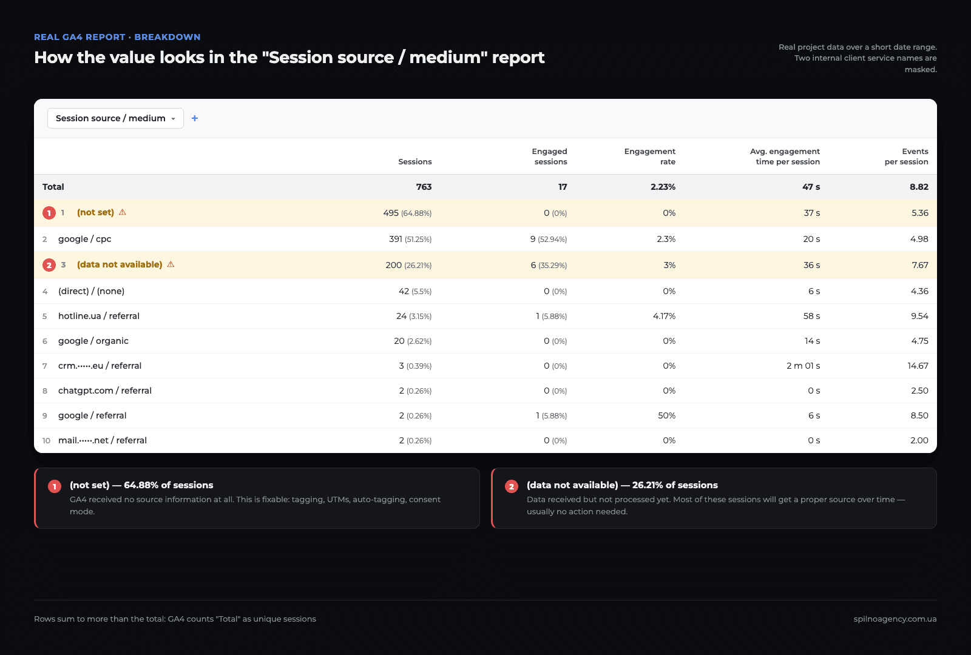Viewport: 971px width, 655px height.
Task: Click avg engagement time 2 m 01 s
Action: tap(803, 366)
